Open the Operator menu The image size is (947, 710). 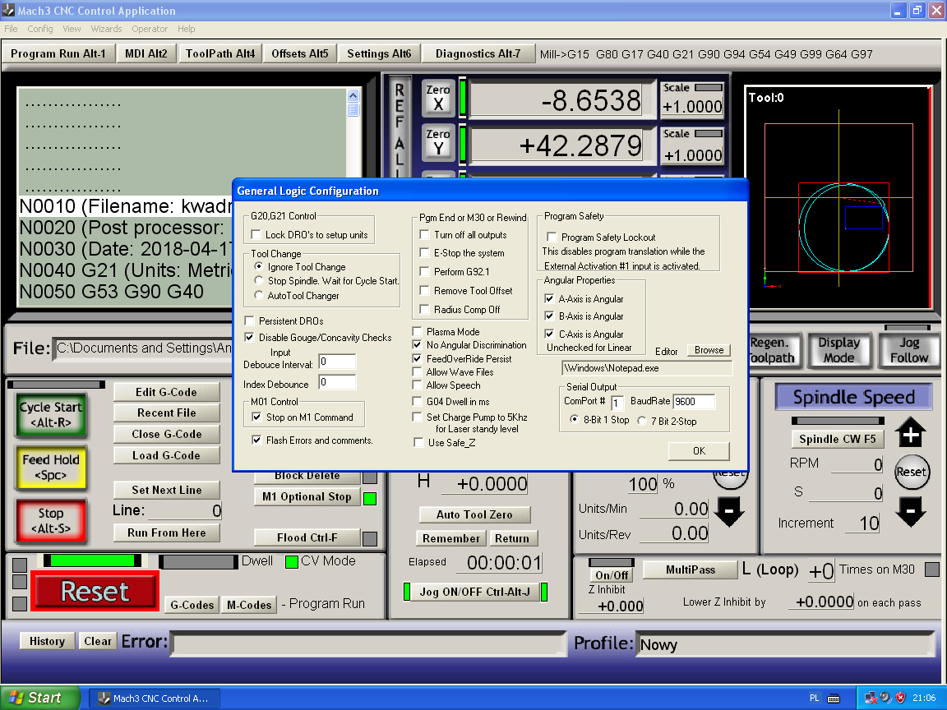[149, 29]
